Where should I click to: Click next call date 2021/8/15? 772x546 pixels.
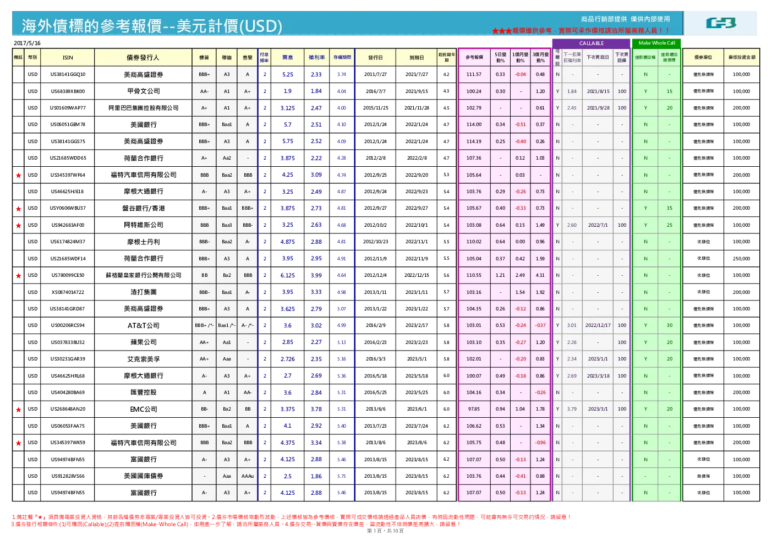pyautogui.click(x=598, y=91)
